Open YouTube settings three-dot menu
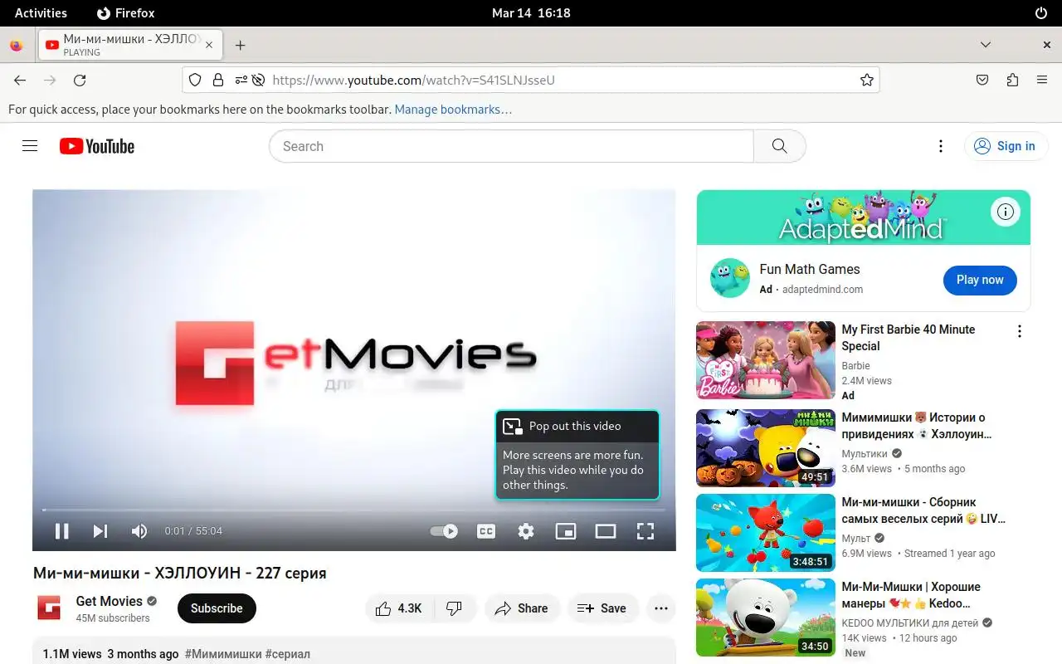The height and width of the screenshot is (664, 1062). coord(941,146)
